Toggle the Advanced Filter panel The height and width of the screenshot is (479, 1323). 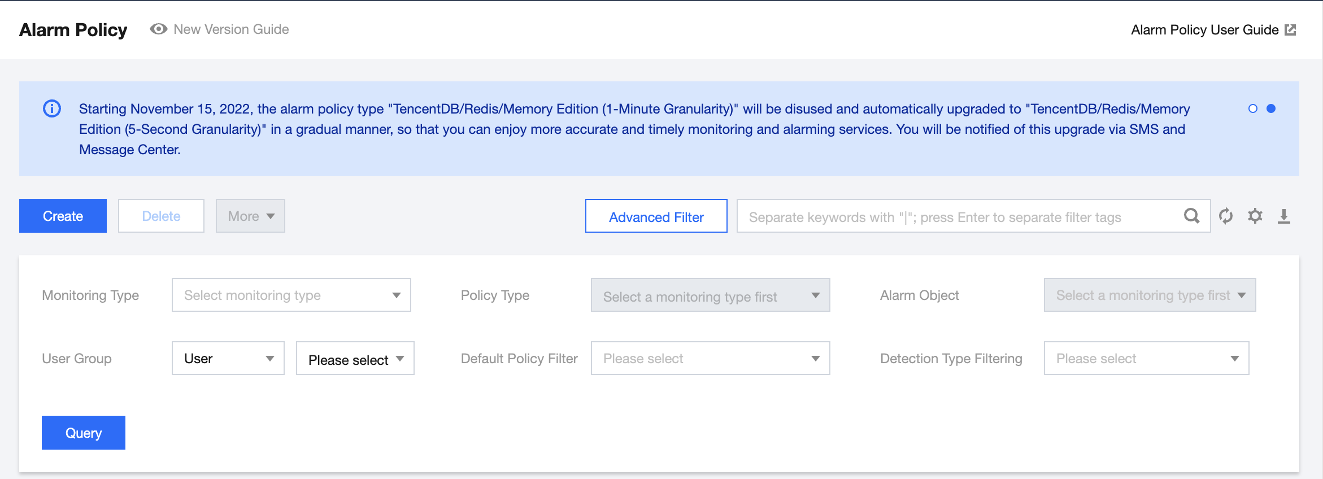point(656,216)
